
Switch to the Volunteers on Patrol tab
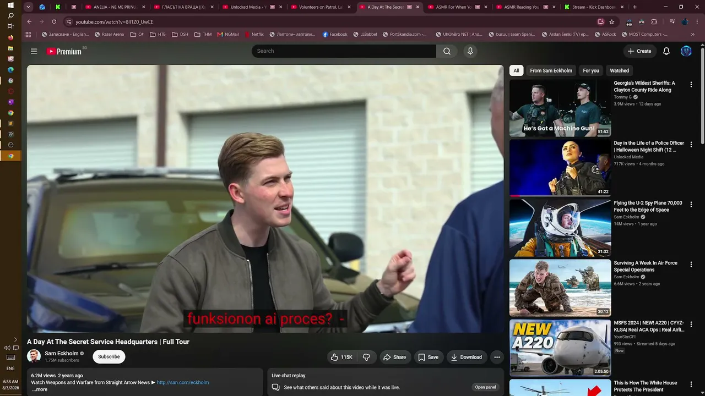click(321, 7)
